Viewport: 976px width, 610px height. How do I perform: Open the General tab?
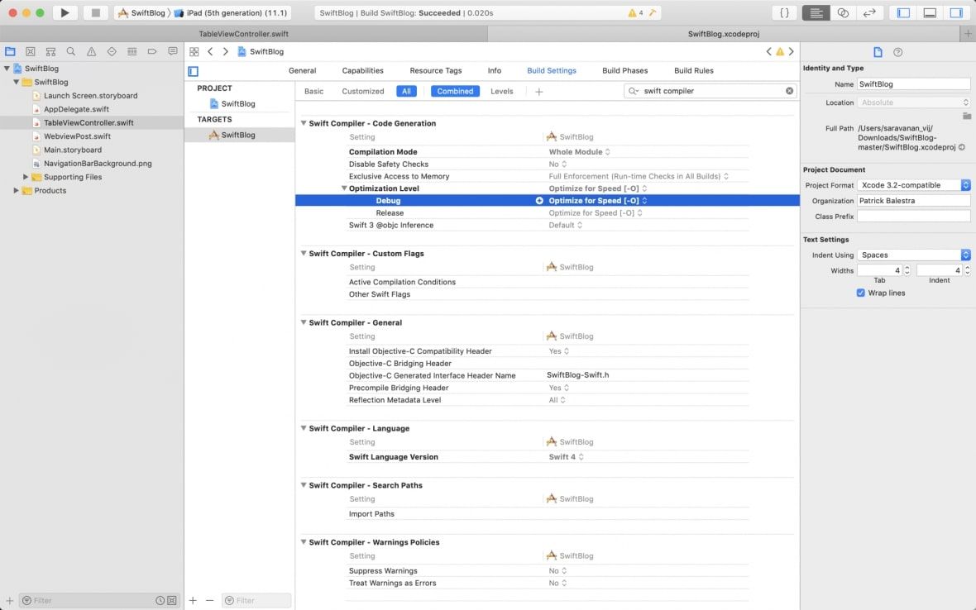pyautogui.click(x=303, y=71)
